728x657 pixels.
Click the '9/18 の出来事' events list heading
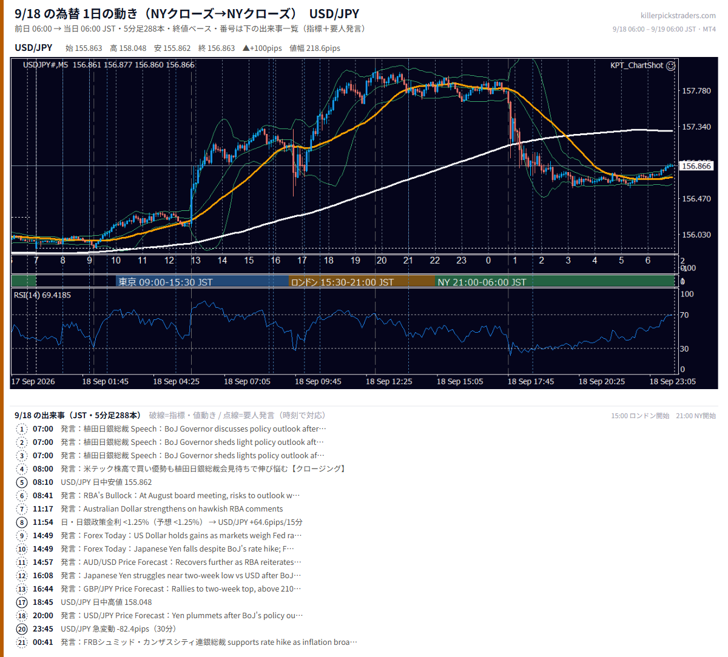pos(78,416)
